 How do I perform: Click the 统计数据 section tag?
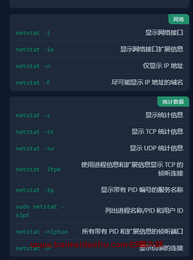pos(173,102)
